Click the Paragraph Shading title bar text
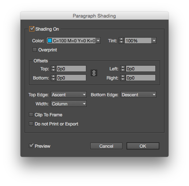Viewport: 189px width, 186px height. click(94, 16)
